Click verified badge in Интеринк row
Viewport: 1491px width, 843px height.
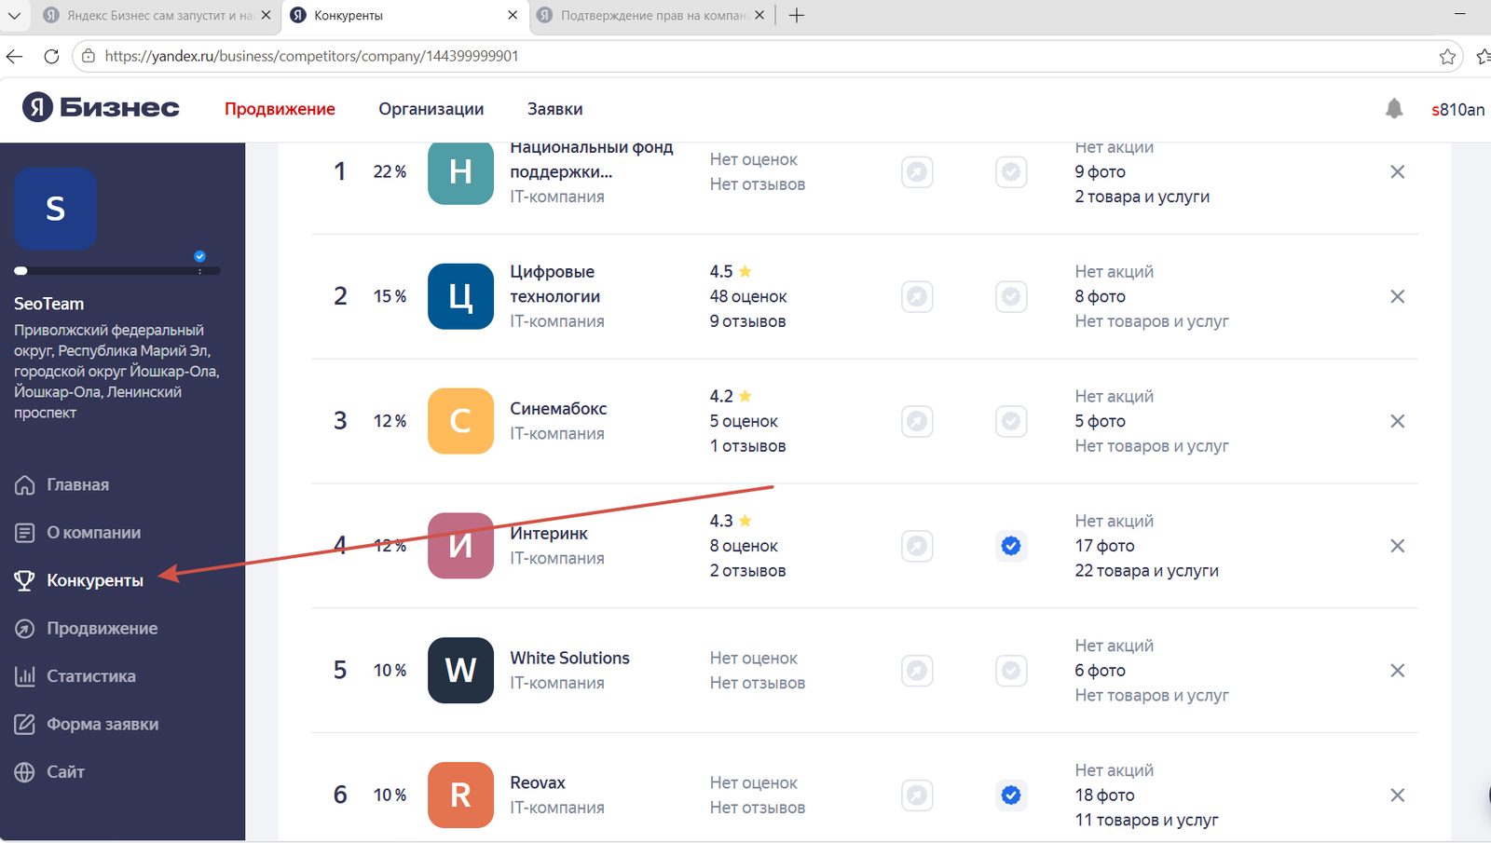1011,546
